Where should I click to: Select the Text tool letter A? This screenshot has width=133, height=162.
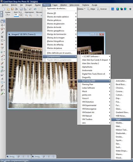click(2, 79)
